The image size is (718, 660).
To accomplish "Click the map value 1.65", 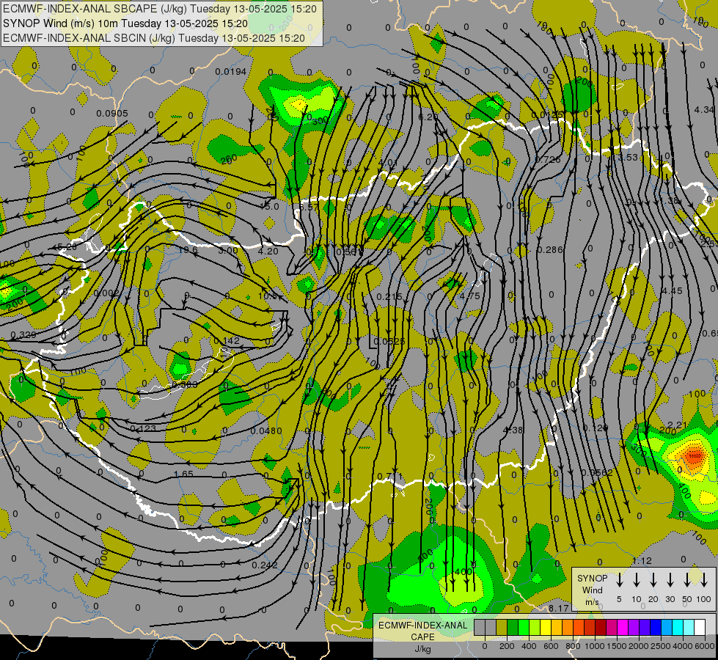I will click(x=183, y=474).
